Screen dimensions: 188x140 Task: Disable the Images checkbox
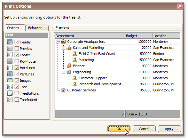(x=17, y=81)
